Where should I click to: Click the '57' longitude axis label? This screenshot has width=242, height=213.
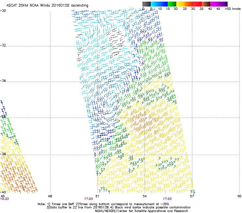pyautogui.click(x=192, y=196)
